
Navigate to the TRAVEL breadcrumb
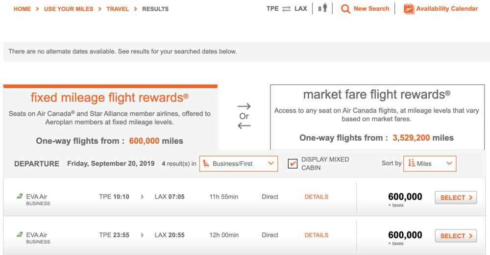coord(118,9)
